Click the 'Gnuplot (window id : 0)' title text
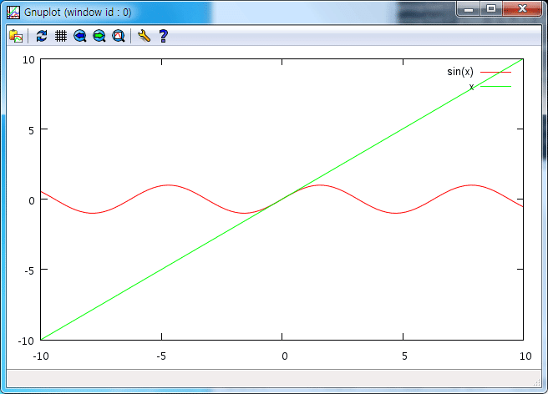The width and height of the screenshot is (548, 394). pyautogui.click(x=78, y=13)
